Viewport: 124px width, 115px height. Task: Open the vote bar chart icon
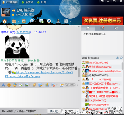click(47, 85)
